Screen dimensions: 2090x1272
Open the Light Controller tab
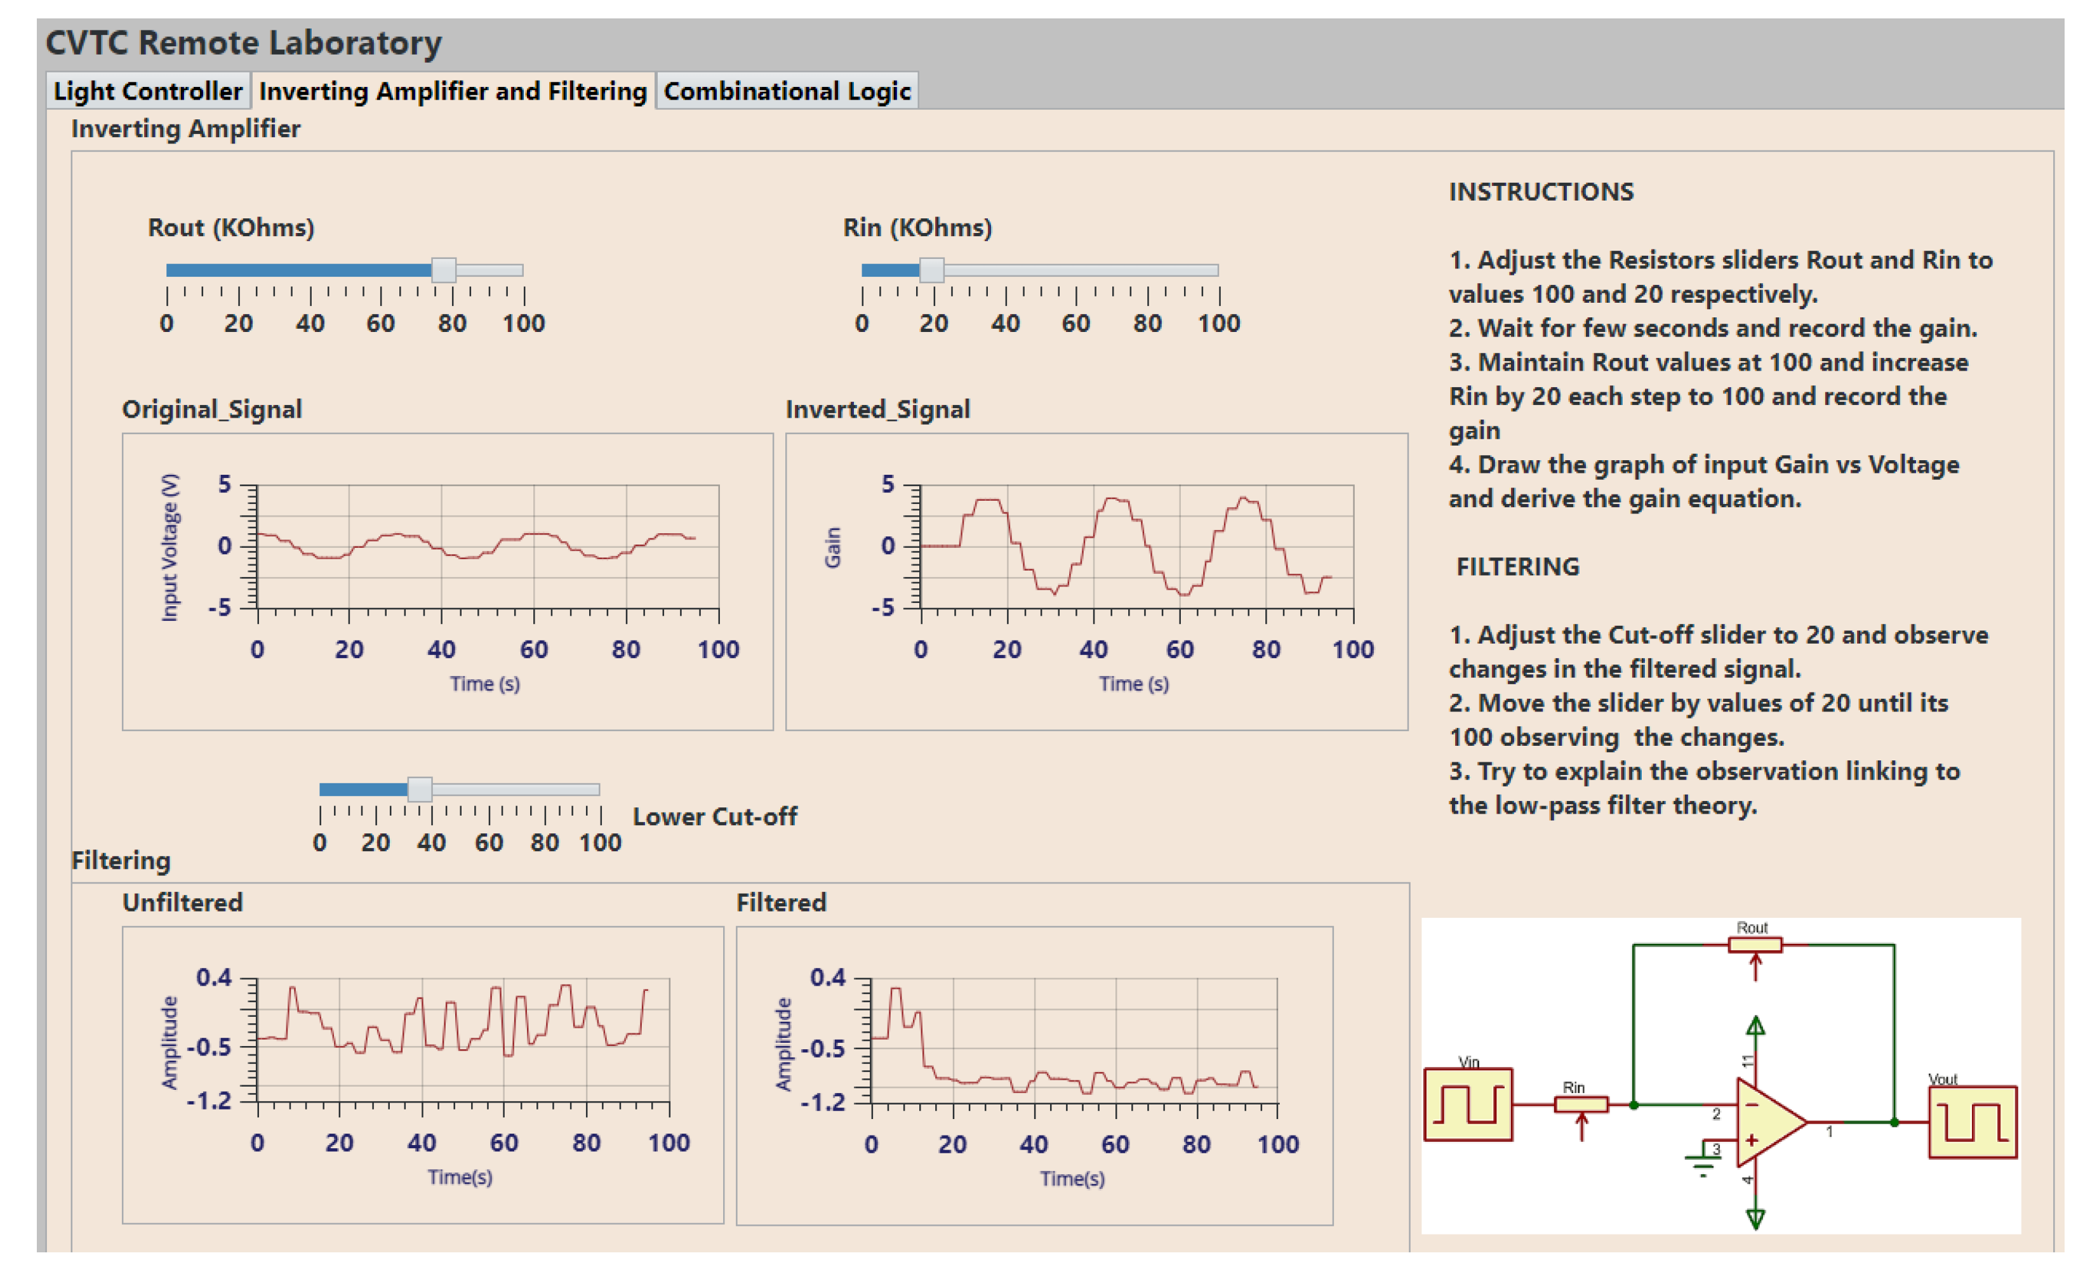tap(147, 91)
